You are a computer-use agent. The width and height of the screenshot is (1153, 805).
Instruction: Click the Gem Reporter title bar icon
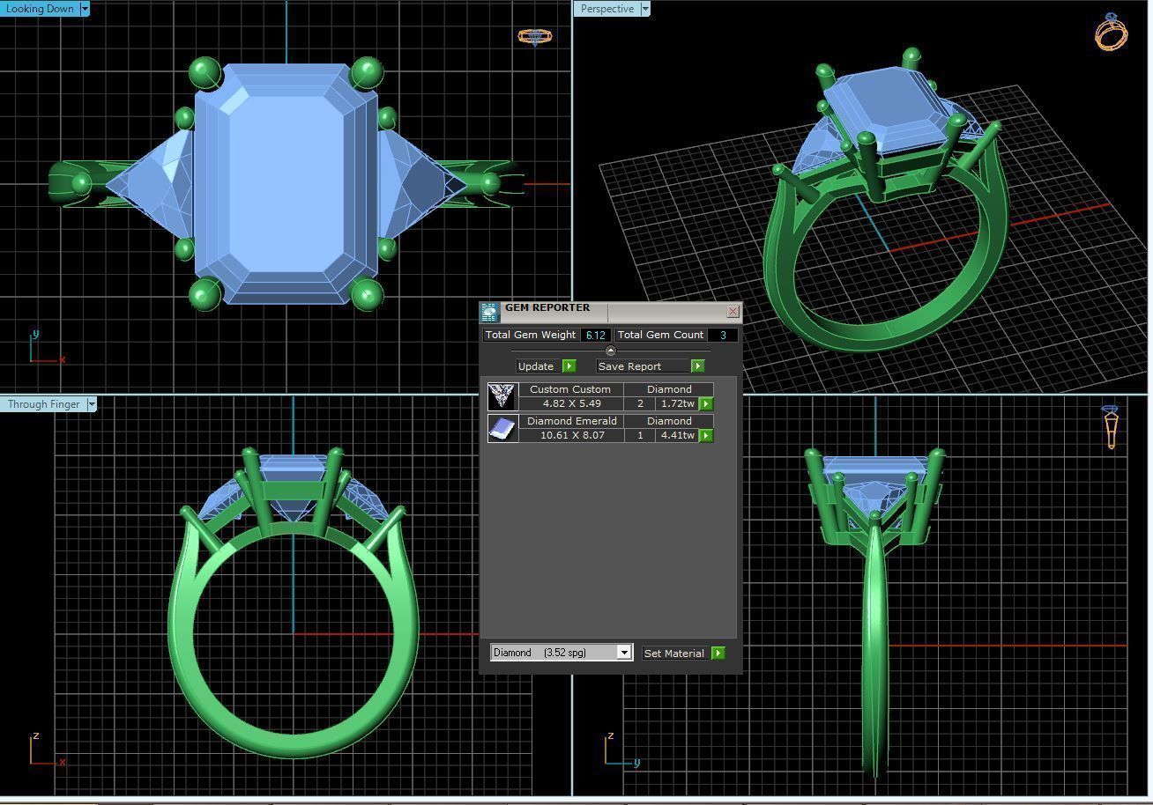pos(490,312)
